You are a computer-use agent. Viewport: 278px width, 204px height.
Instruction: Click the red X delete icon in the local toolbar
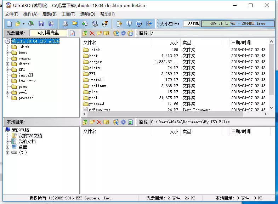point(99,122)
